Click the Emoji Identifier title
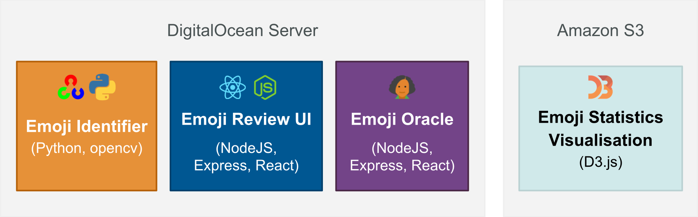This screenshot has width=698, height=217. [x=87, y=126]
